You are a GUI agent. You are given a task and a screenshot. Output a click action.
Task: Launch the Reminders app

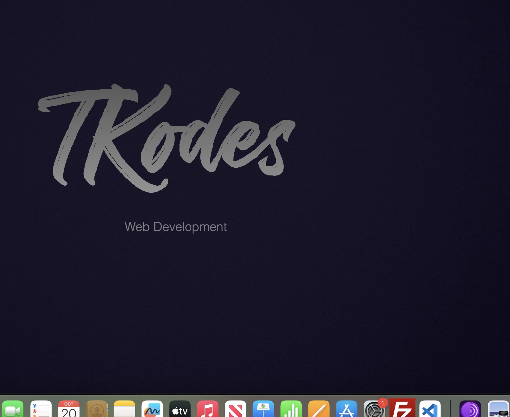coord(41,409)
